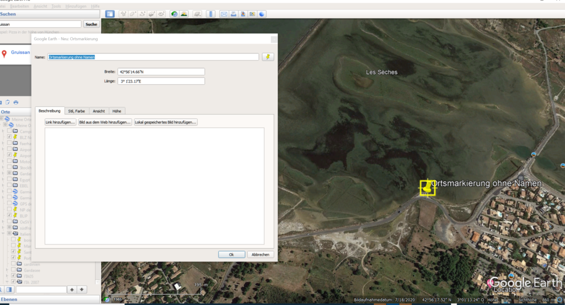Open the planet switcher toolbar icon
The height and width of the screenshot is (305, 565).
click(x=197, y=14)
